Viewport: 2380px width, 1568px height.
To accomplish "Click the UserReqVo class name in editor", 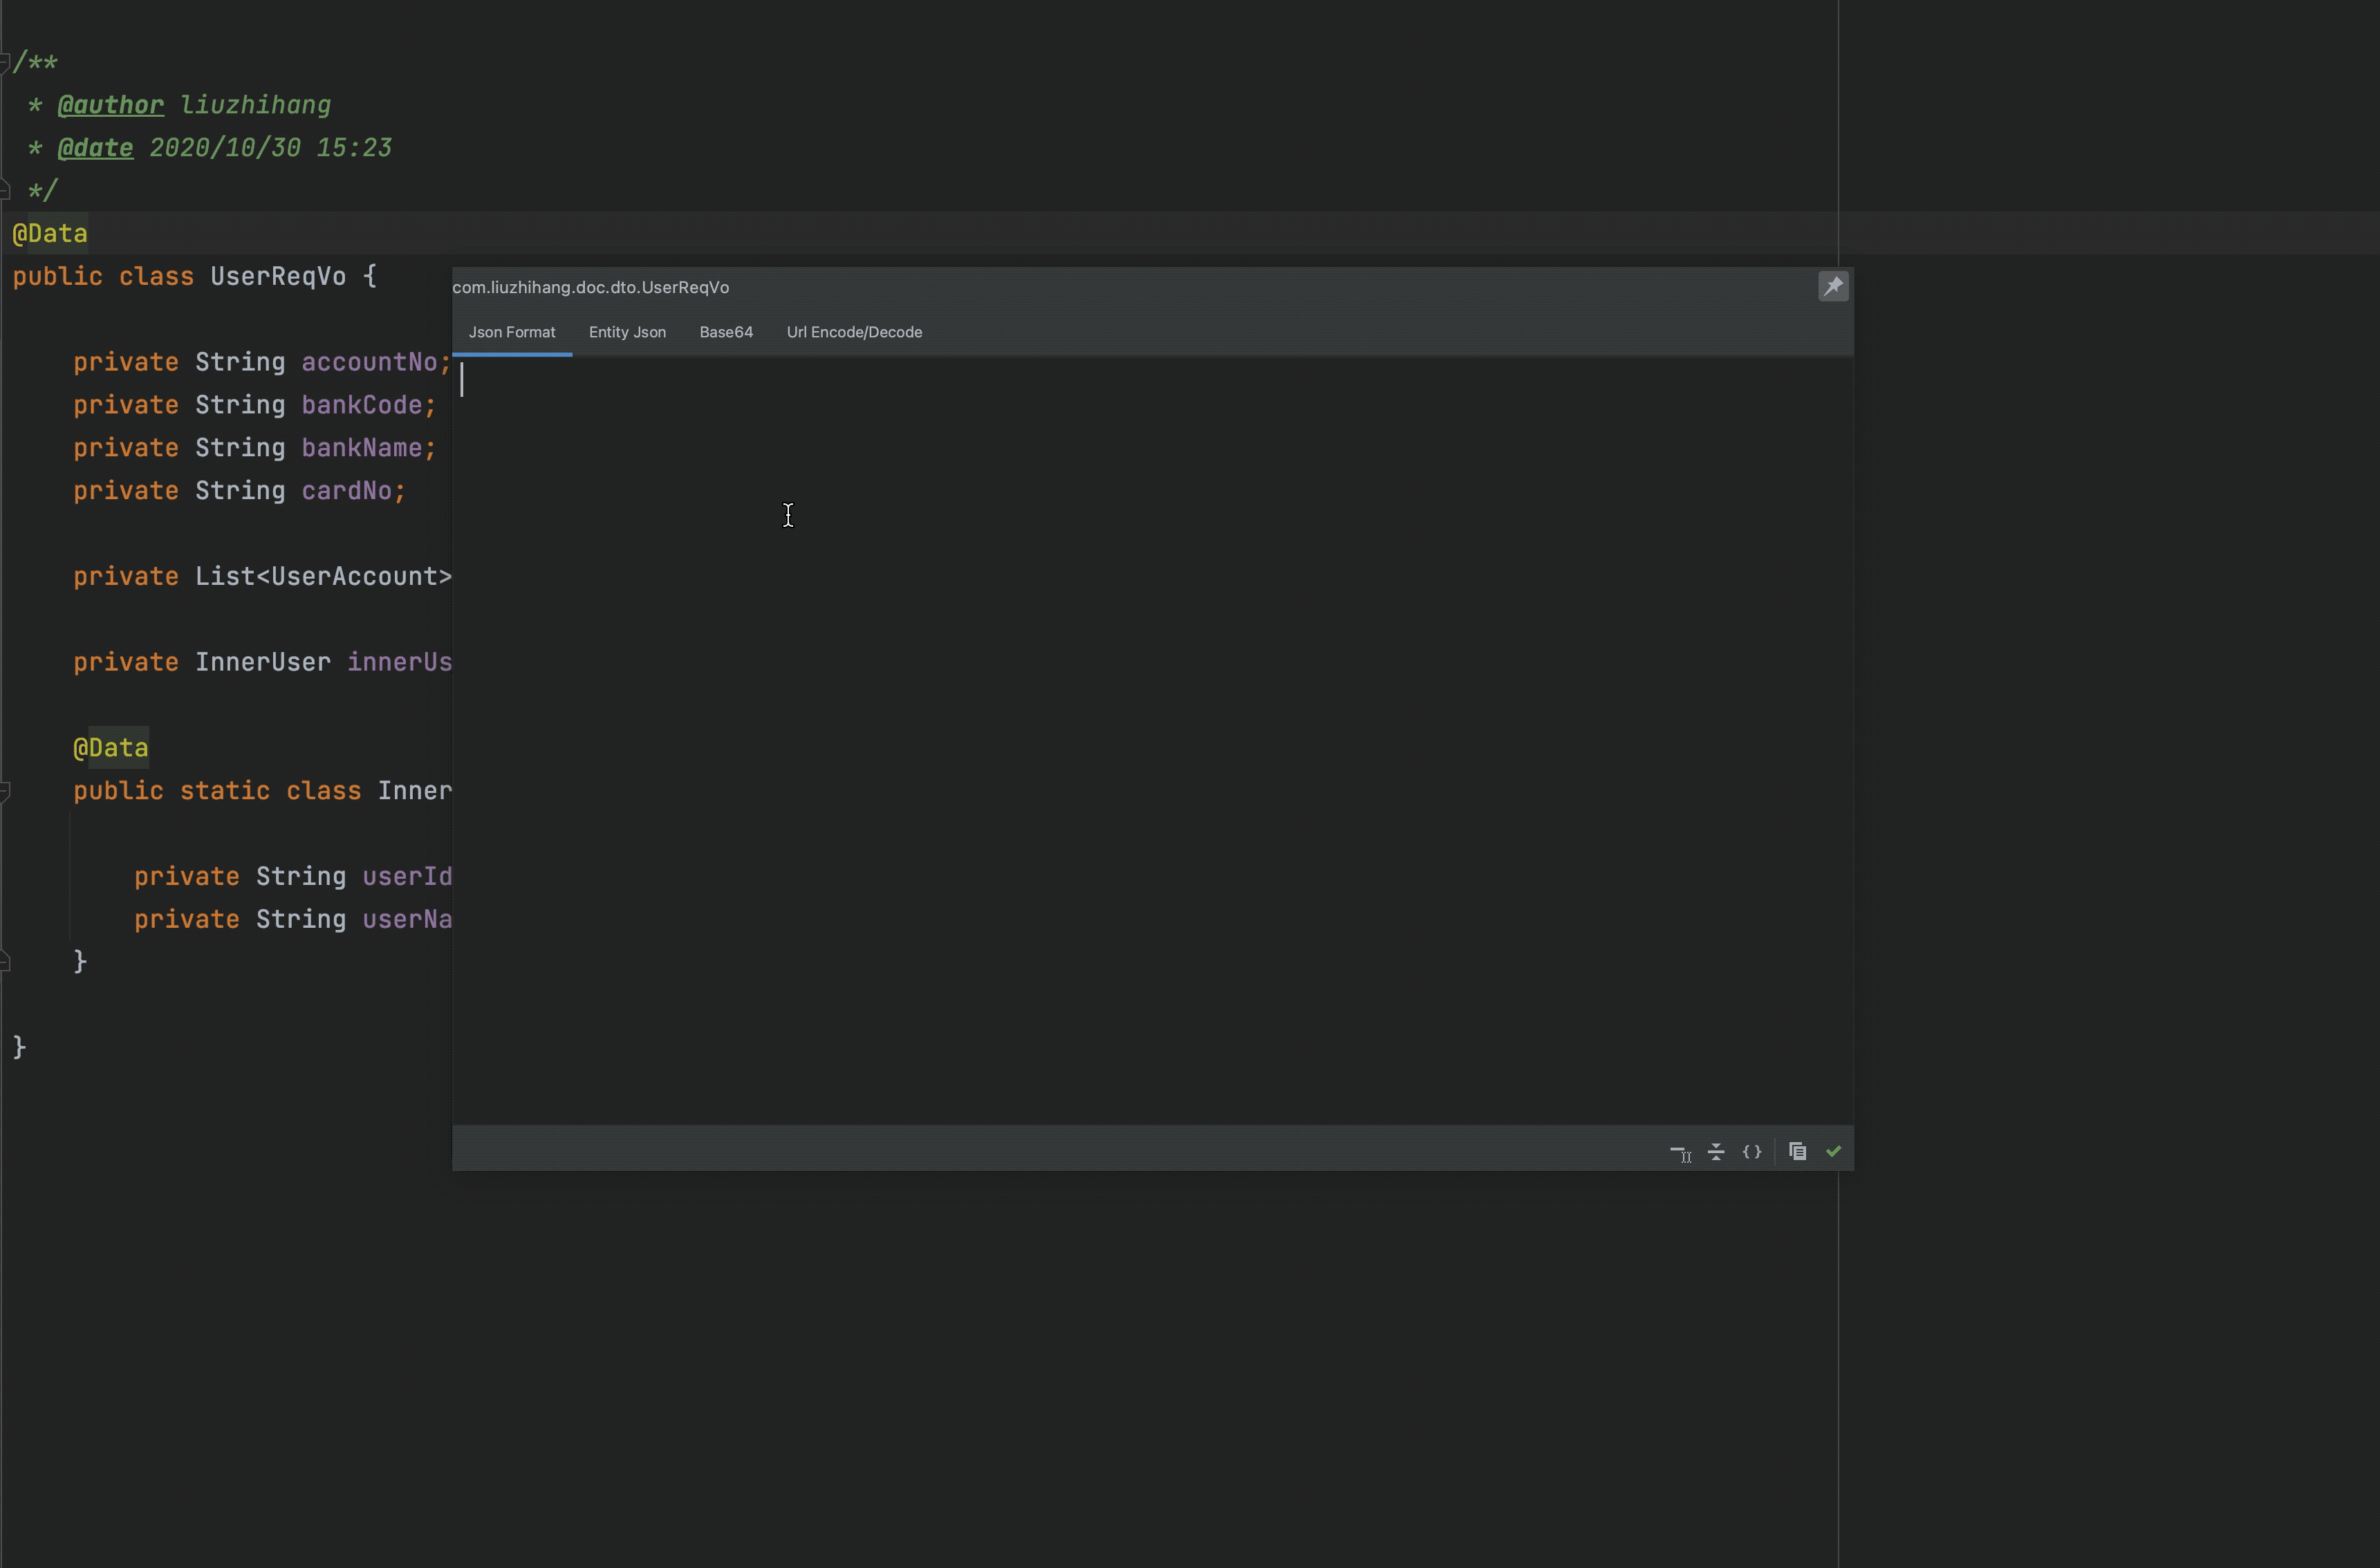I will [278, 277].
